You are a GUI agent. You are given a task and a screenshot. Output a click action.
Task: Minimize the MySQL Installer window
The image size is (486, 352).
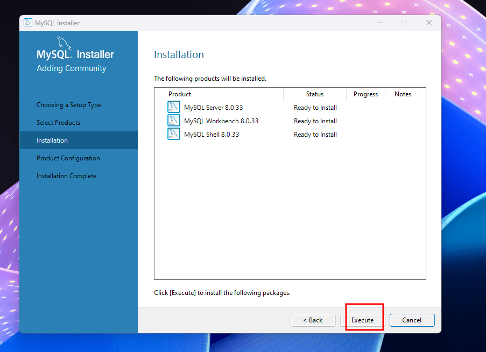tap(379, 23)
